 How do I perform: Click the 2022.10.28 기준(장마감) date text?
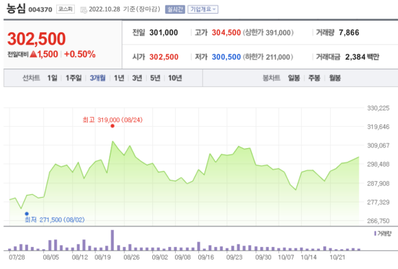pyautogui.click(x=125, y=10)
